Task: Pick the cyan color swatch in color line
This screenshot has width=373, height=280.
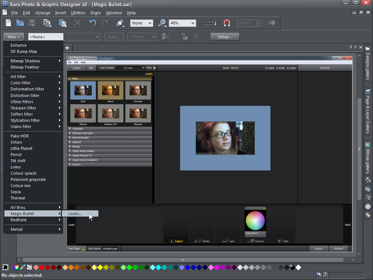Action: click(158, 267)
